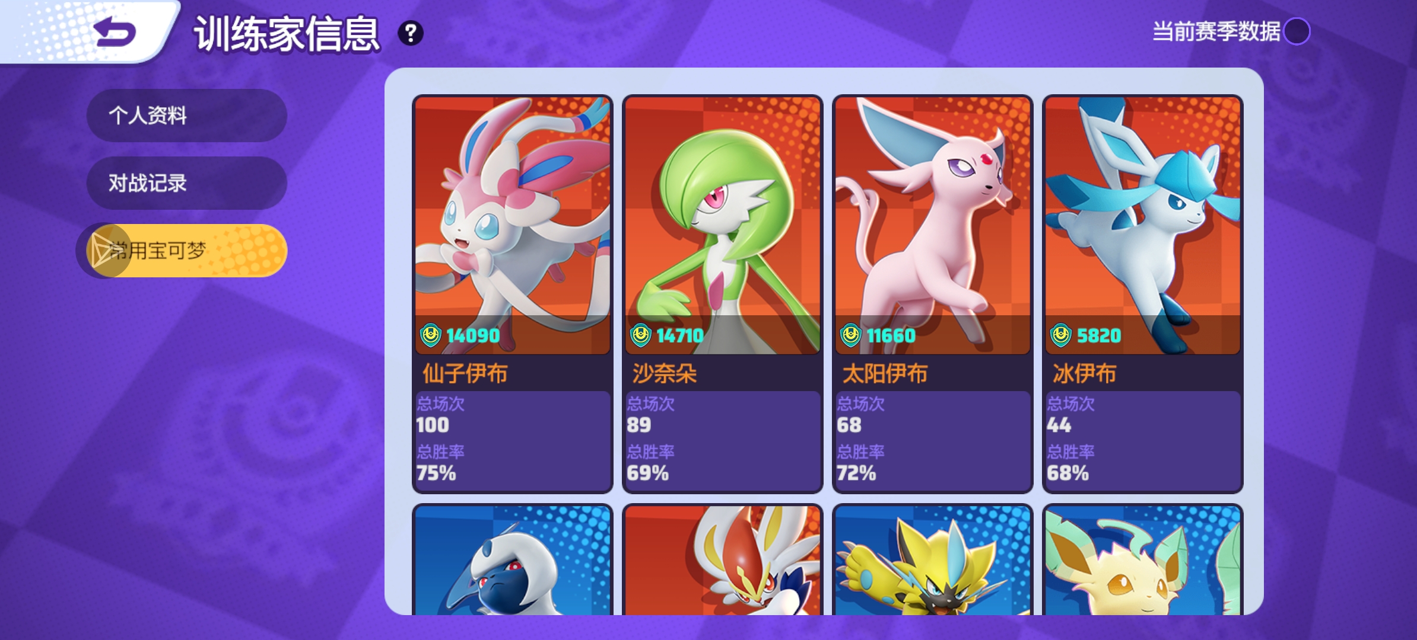Select the 太阳伊布 Espeon card portrait
This screenshot has height=640, width=1417.
tap(933, 225)
